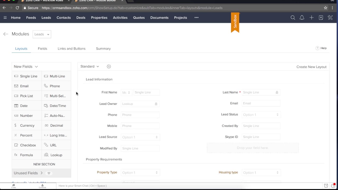Select the Multi-Line field type
This screenshot has width=338, height=190.
(x=57, y=76)
